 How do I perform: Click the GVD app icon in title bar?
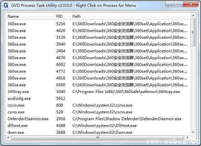tap(6, 5)
